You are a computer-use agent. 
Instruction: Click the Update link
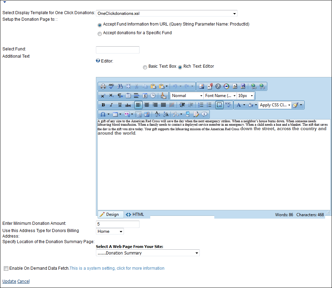9,281
